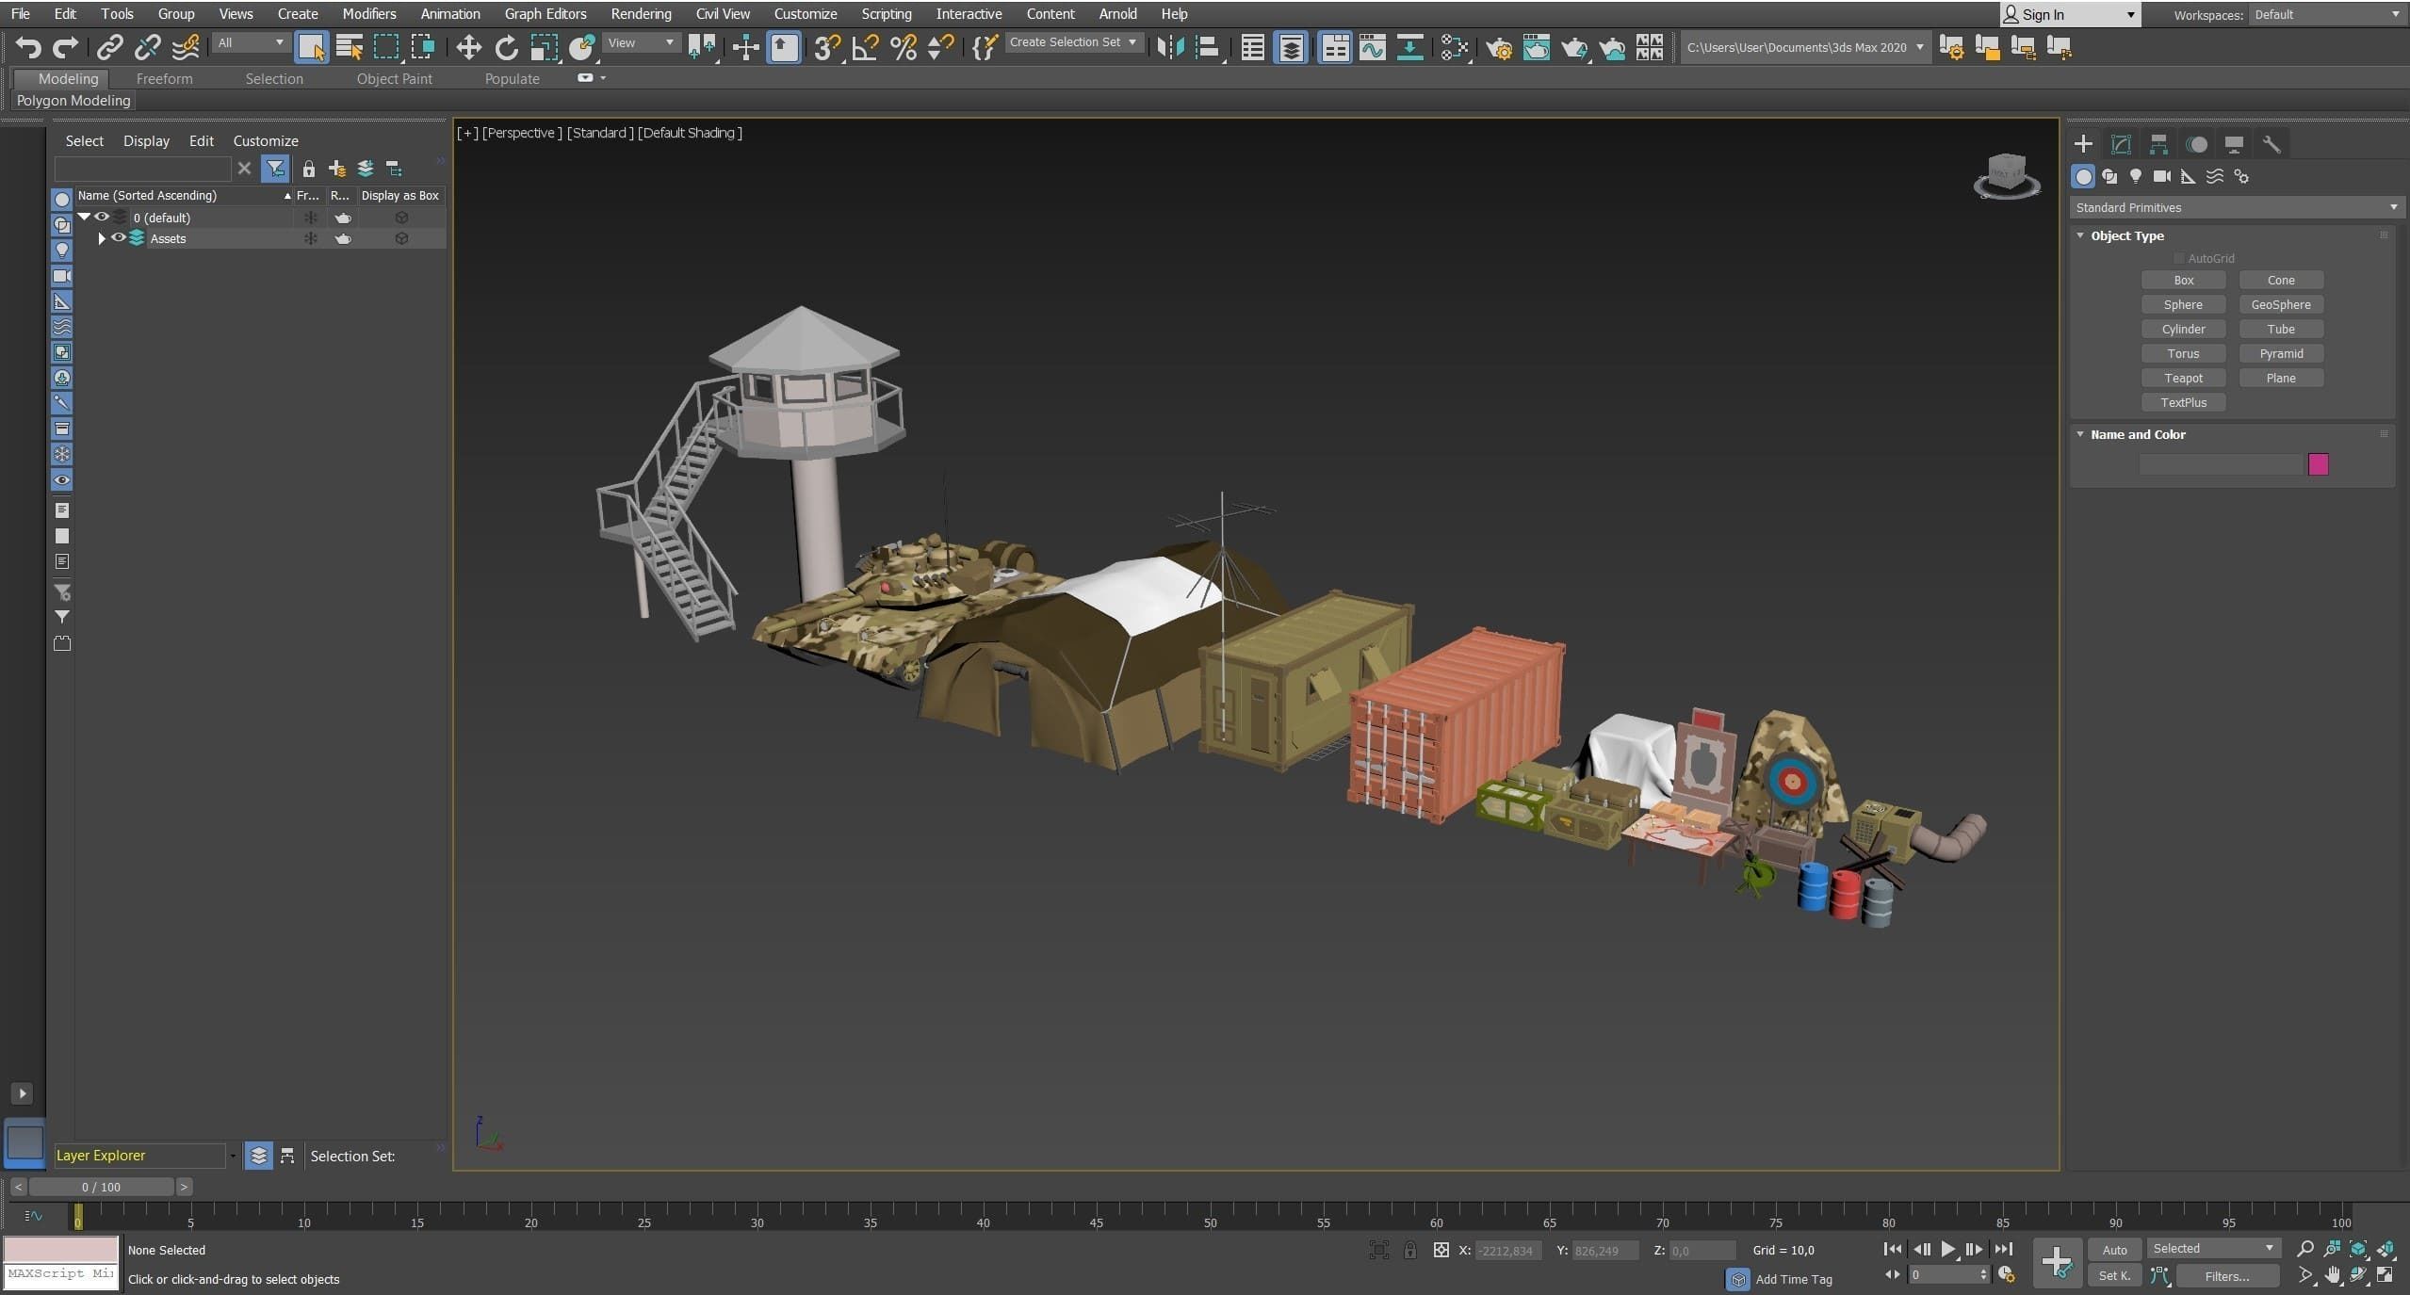Click the magenta object color swatch

2319,464
